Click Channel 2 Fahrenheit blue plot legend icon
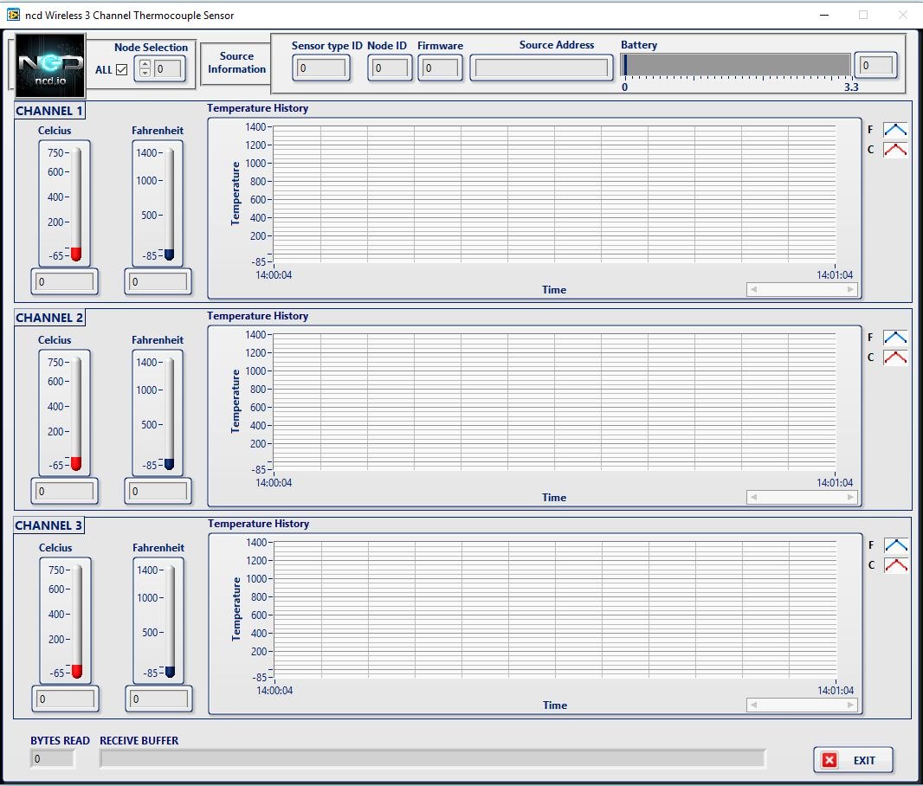 (x=894, y=337)
